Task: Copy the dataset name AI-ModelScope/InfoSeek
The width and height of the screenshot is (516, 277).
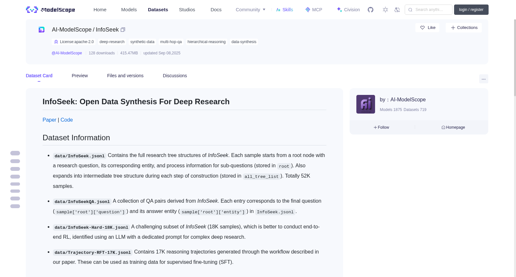Action: (123, 30)
